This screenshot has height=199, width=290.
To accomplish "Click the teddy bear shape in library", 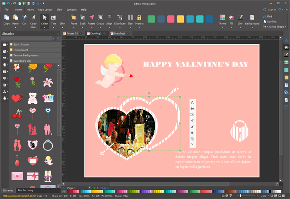I will point(33,98).
